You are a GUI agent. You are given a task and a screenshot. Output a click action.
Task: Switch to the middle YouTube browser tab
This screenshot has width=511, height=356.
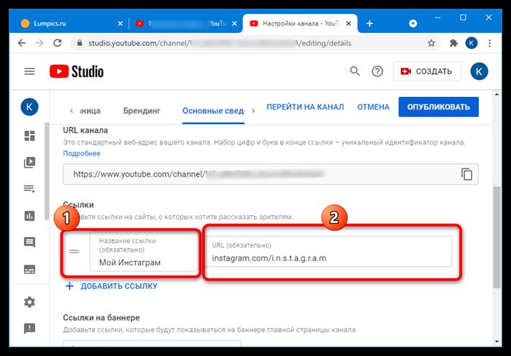[x=185, y=23]
